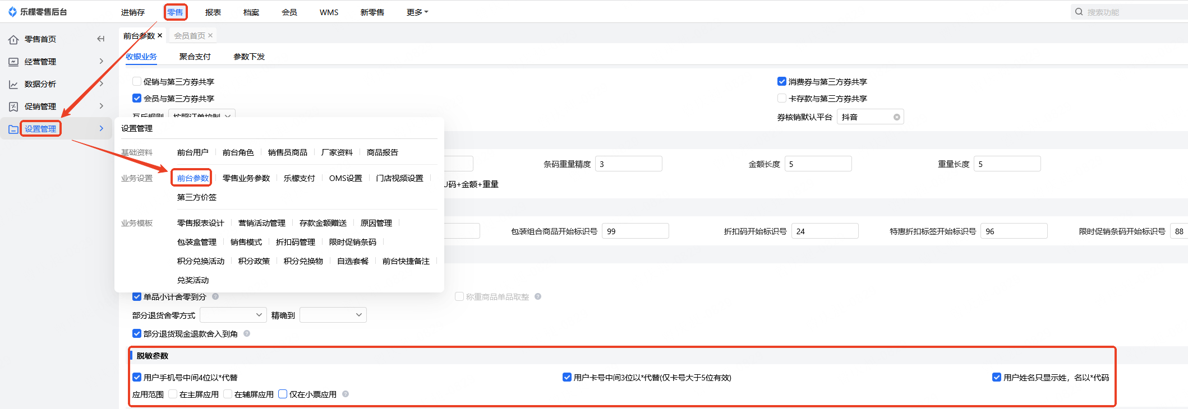The height and width of the screenshot is (409, 1188).
Task: Enable 在主屏应用 checkbox
Action: pyautogui.click(x=173, y=394)
